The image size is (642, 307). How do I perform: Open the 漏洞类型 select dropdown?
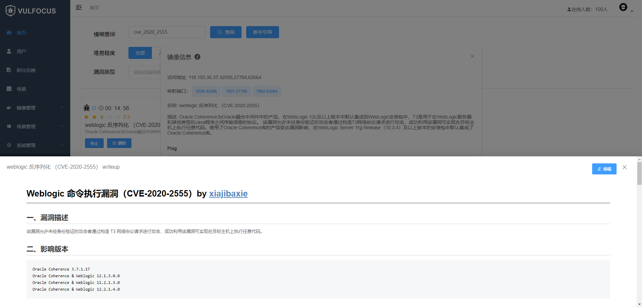point(145,72)
